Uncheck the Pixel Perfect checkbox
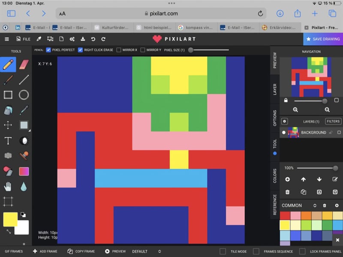Viewport: 343px width, 257px height. pos(48,50)
